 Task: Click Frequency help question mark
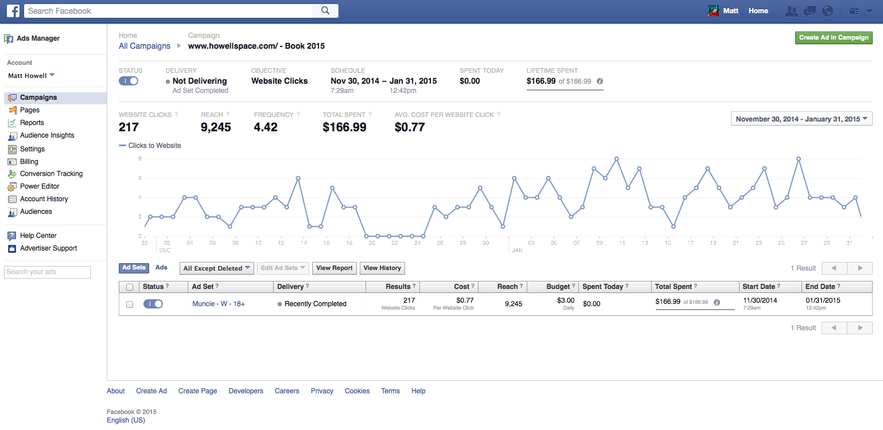point(298,115)
